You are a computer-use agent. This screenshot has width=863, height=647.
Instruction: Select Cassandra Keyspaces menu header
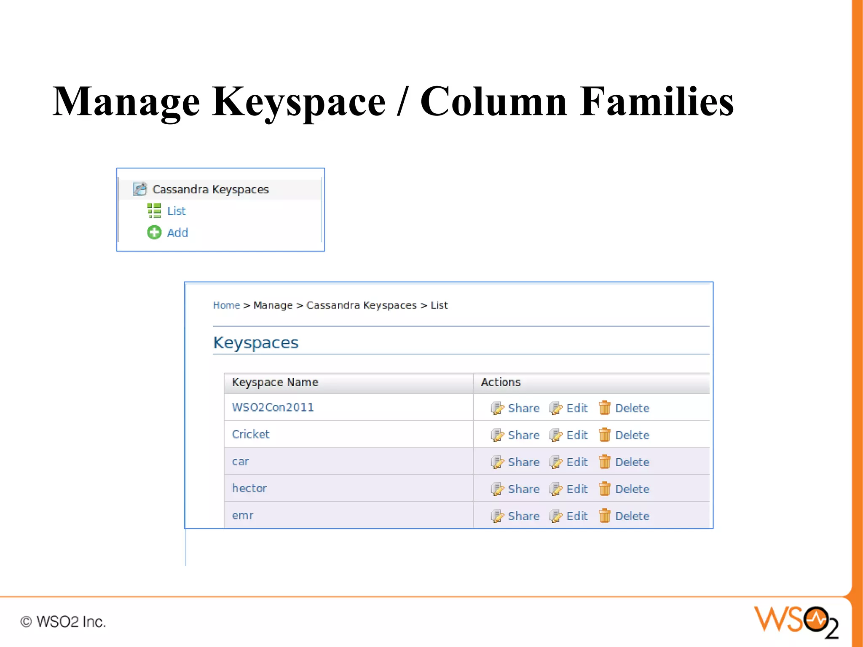[210, 190]
